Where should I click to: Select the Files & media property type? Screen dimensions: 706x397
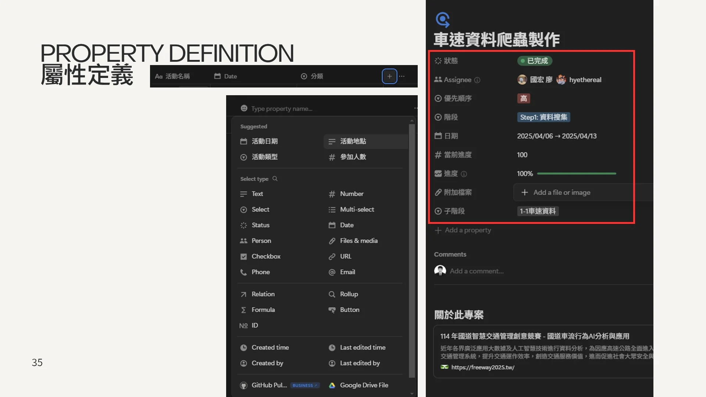tap(359, 241)
